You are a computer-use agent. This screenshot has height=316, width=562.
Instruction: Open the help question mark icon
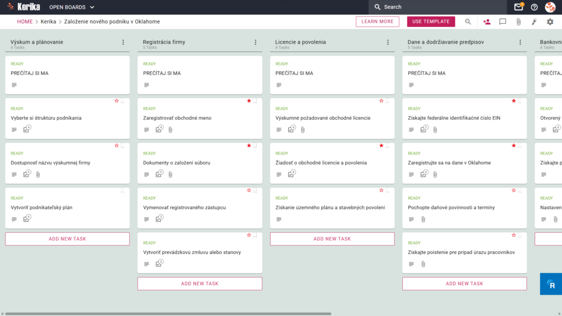click(x=535, y=7)
